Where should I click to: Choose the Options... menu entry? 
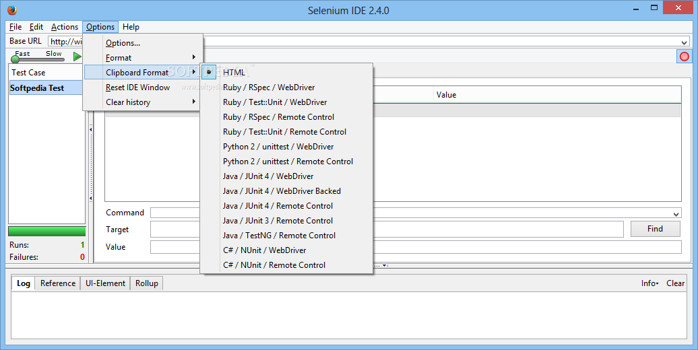(142, 42)
